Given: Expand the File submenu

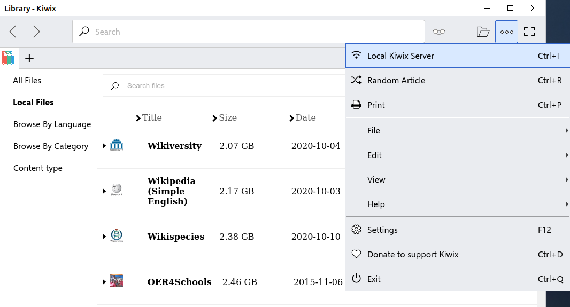Looking at the screenshot, I should [458, 131].
